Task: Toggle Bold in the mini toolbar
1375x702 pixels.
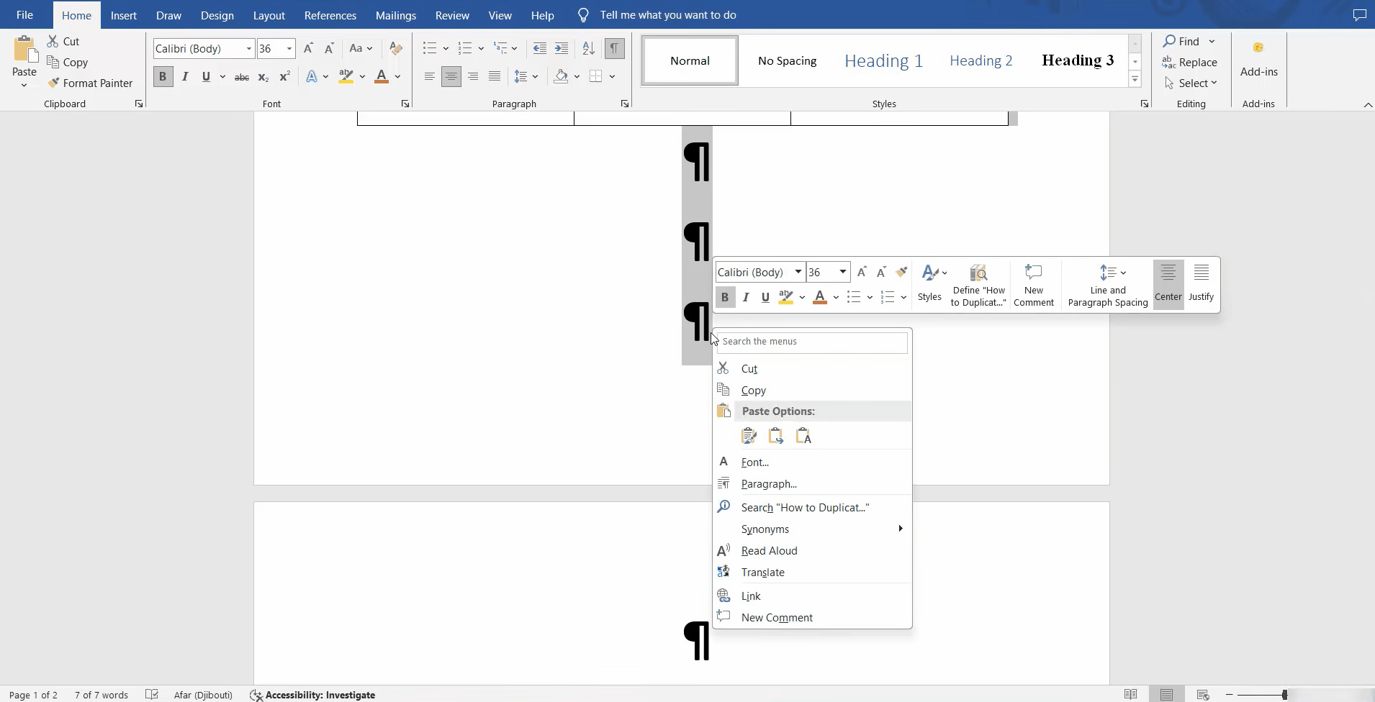Action: pyautogui.click(x=725, y=297)
